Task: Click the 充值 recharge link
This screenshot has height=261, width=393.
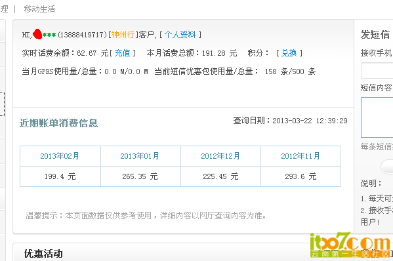Action: pyautogui.click(x=122, y=53)
